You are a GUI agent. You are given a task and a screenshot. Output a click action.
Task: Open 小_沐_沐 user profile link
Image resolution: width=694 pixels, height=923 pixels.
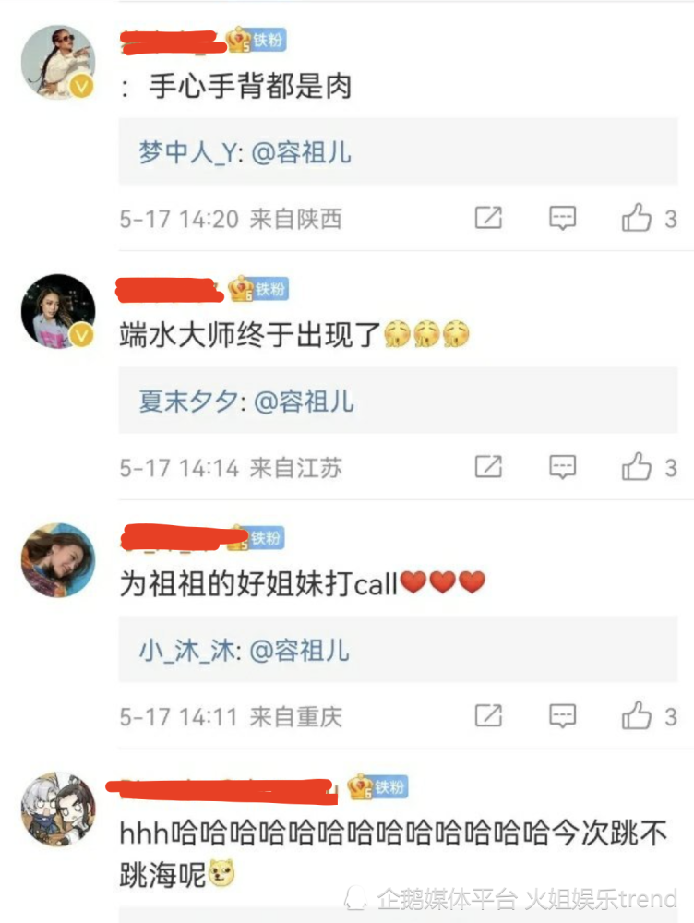[x=186, y=651]
